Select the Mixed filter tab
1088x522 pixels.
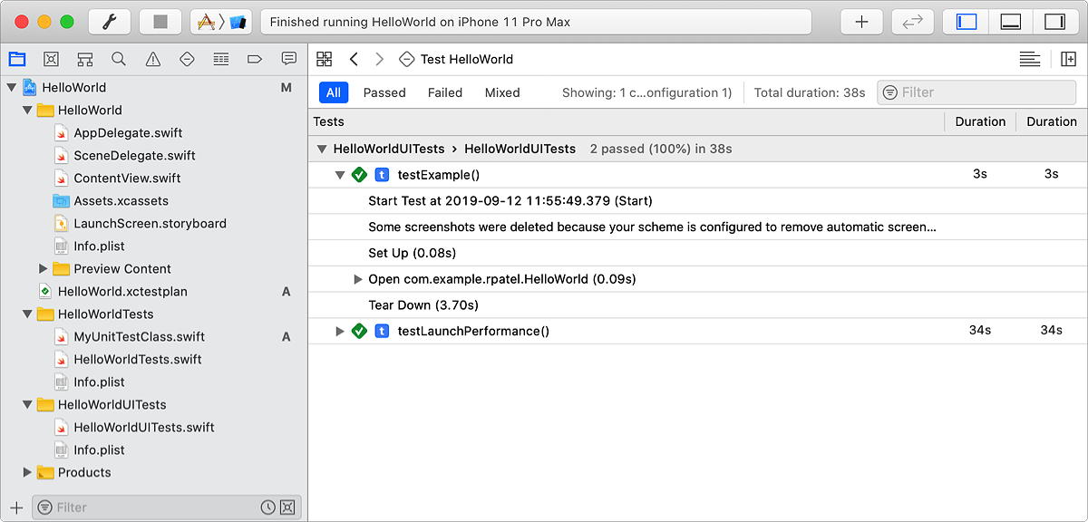pos(502,92)
